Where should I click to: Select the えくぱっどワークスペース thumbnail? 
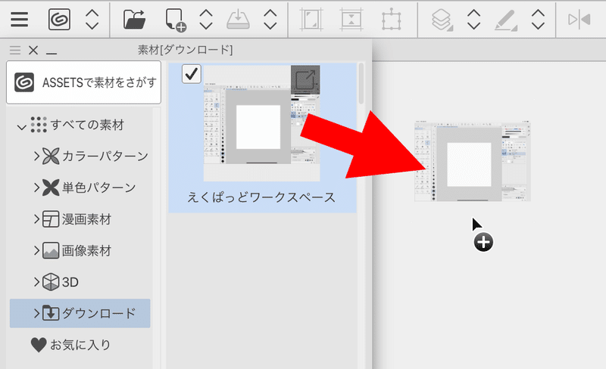[x=261, y=123]
